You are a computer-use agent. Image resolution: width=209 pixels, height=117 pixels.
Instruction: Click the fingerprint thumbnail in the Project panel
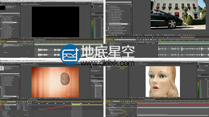[2, 68]
